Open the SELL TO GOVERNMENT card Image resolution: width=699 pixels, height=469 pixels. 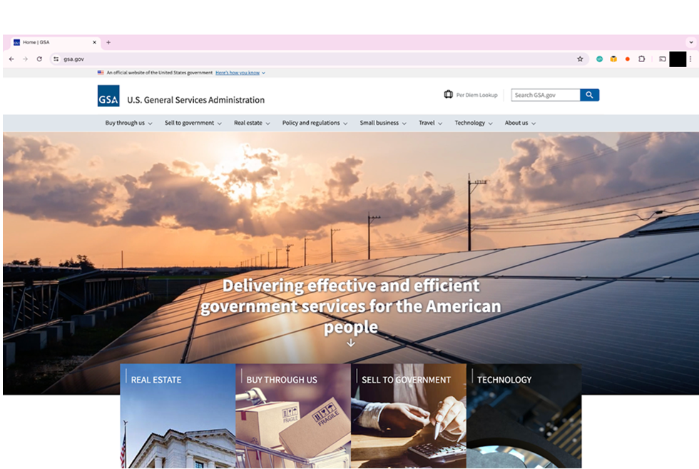coord(409,415)
